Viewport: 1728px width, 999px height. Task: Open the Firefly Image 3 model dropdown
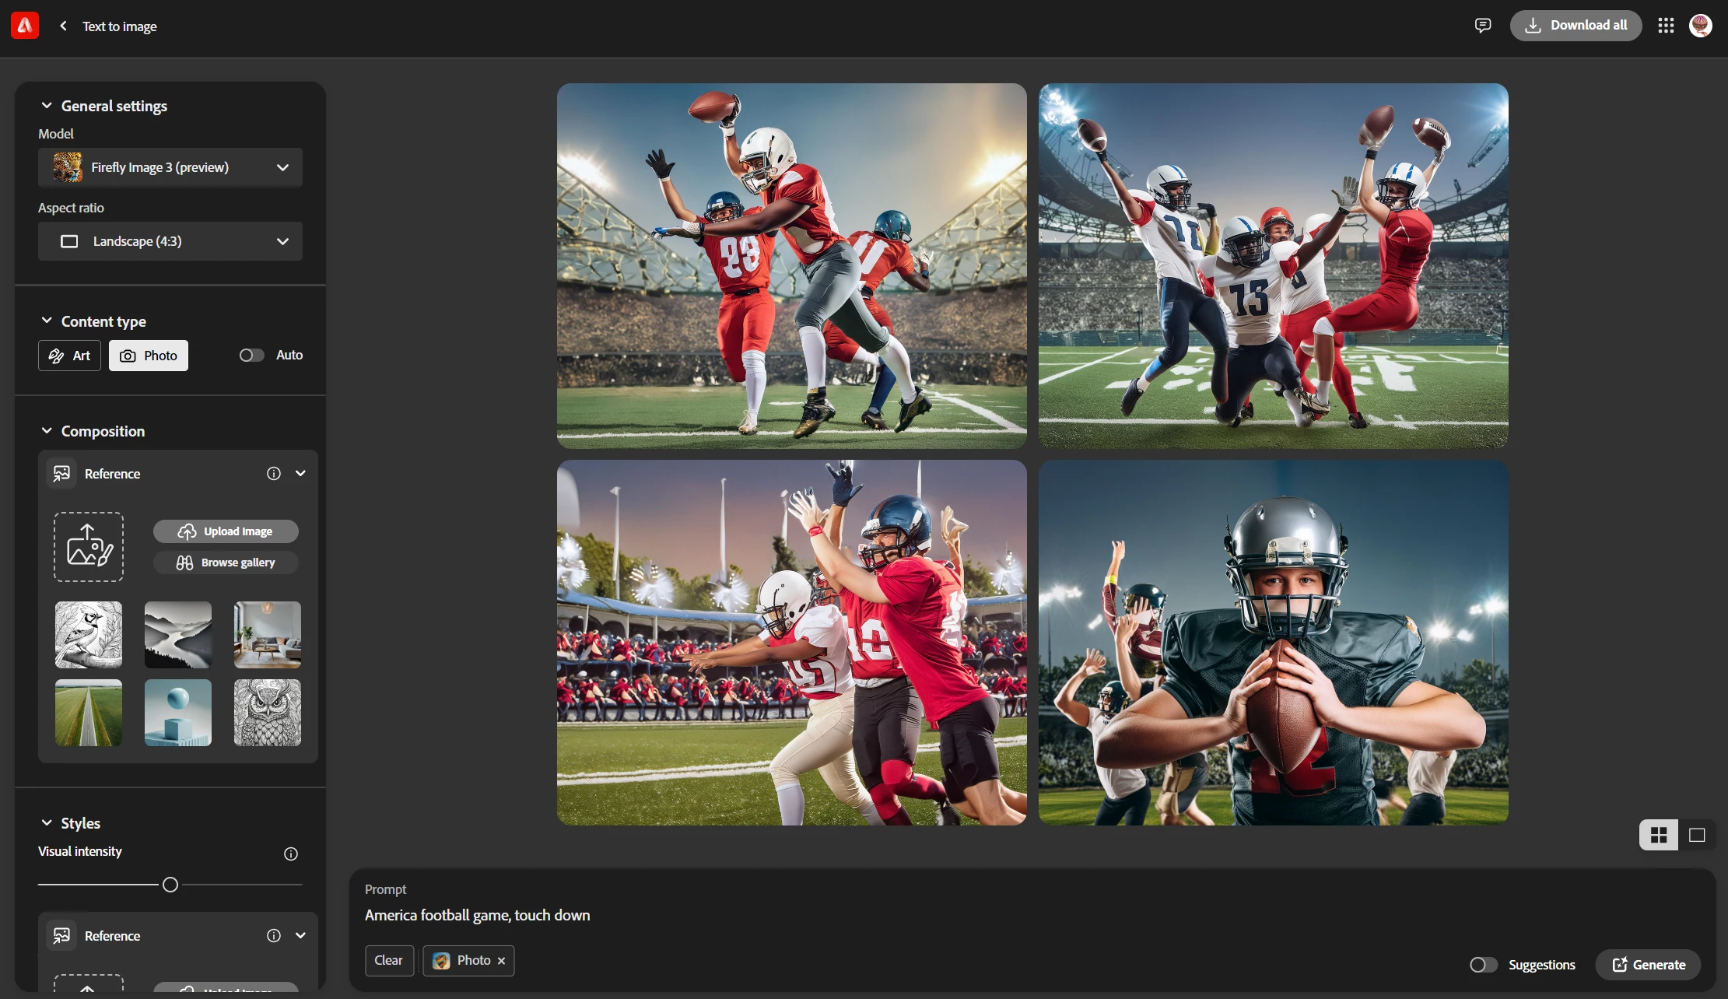pos(170,167)
